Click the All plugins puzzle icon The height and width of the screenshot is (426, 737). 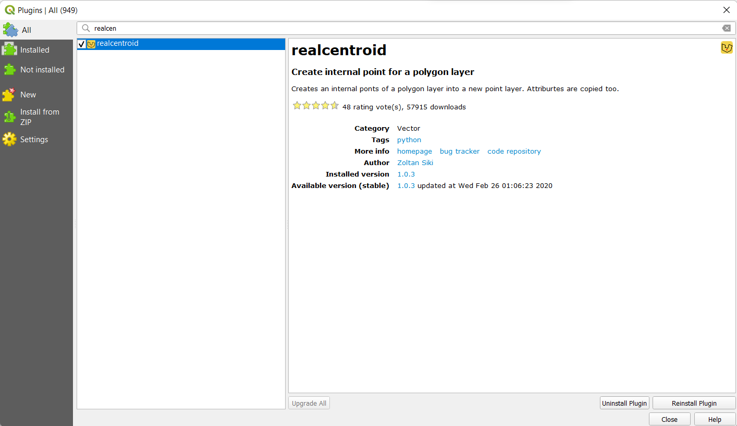10,30
